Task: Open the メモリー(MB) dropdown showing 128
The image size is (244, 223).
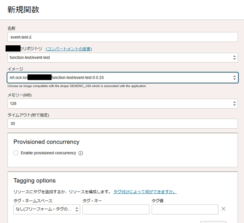Action: [x=123, y=103]
